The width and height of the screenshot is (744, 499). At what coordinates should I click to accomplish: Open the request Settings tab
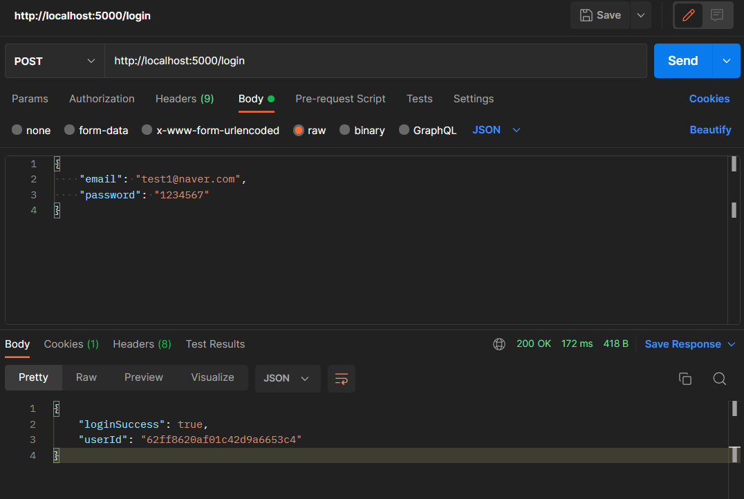pyautogui.click(x=474, y=99)
